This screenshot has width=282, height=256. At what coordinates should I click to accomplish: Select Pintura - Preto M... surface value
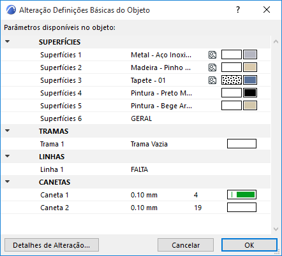pos(161,93)
